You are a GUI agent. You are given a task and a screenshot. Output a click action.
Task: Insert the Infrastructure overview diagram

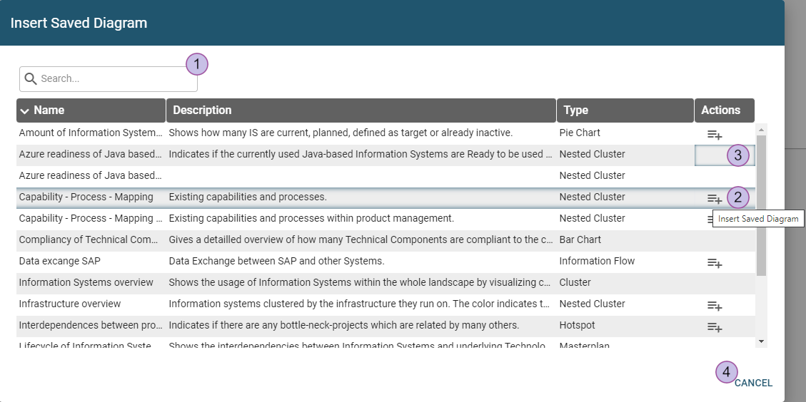[715, 305]
